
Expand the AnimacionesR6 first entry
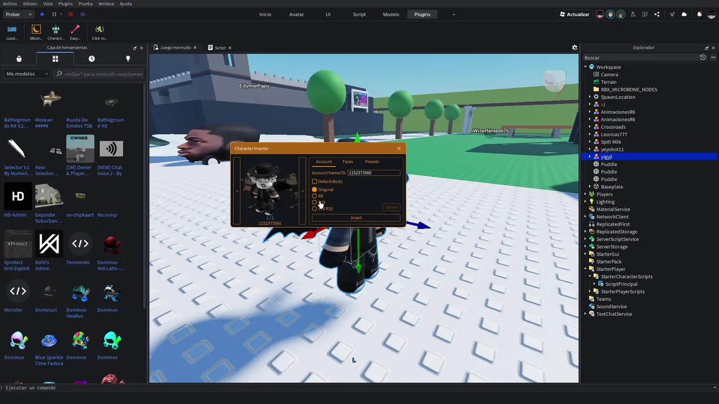click(x=590, y=112)
